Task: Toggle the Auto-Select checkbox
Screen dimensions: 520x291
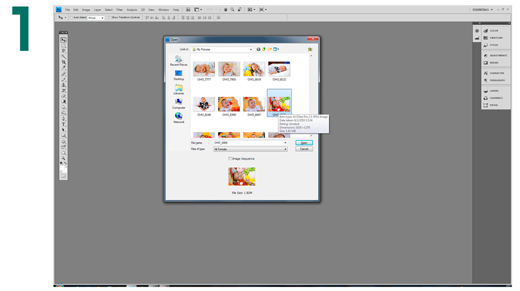Action: tap(71, 17)
